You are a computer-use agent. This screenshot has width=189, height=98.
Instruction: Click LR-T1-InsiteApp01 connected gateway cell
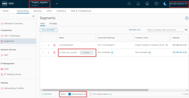(x=106, y=45)
